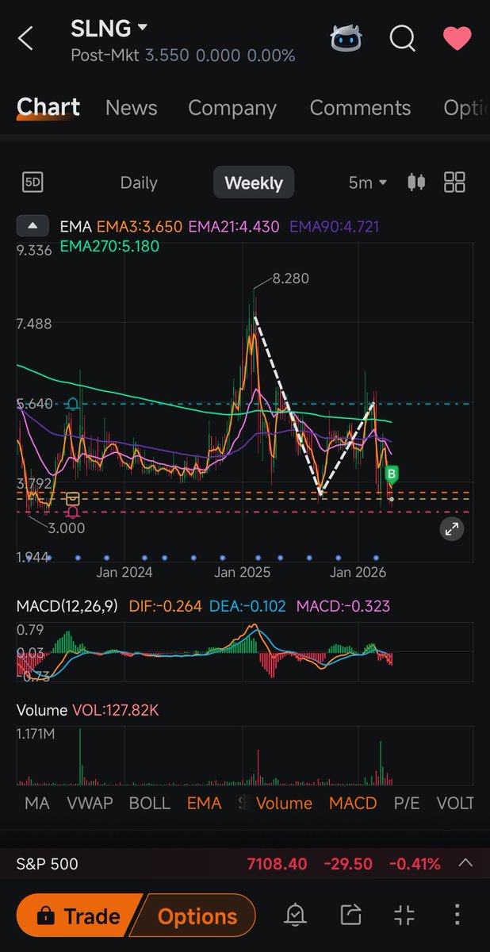Open the three-dot more menu

coord(457,916)
